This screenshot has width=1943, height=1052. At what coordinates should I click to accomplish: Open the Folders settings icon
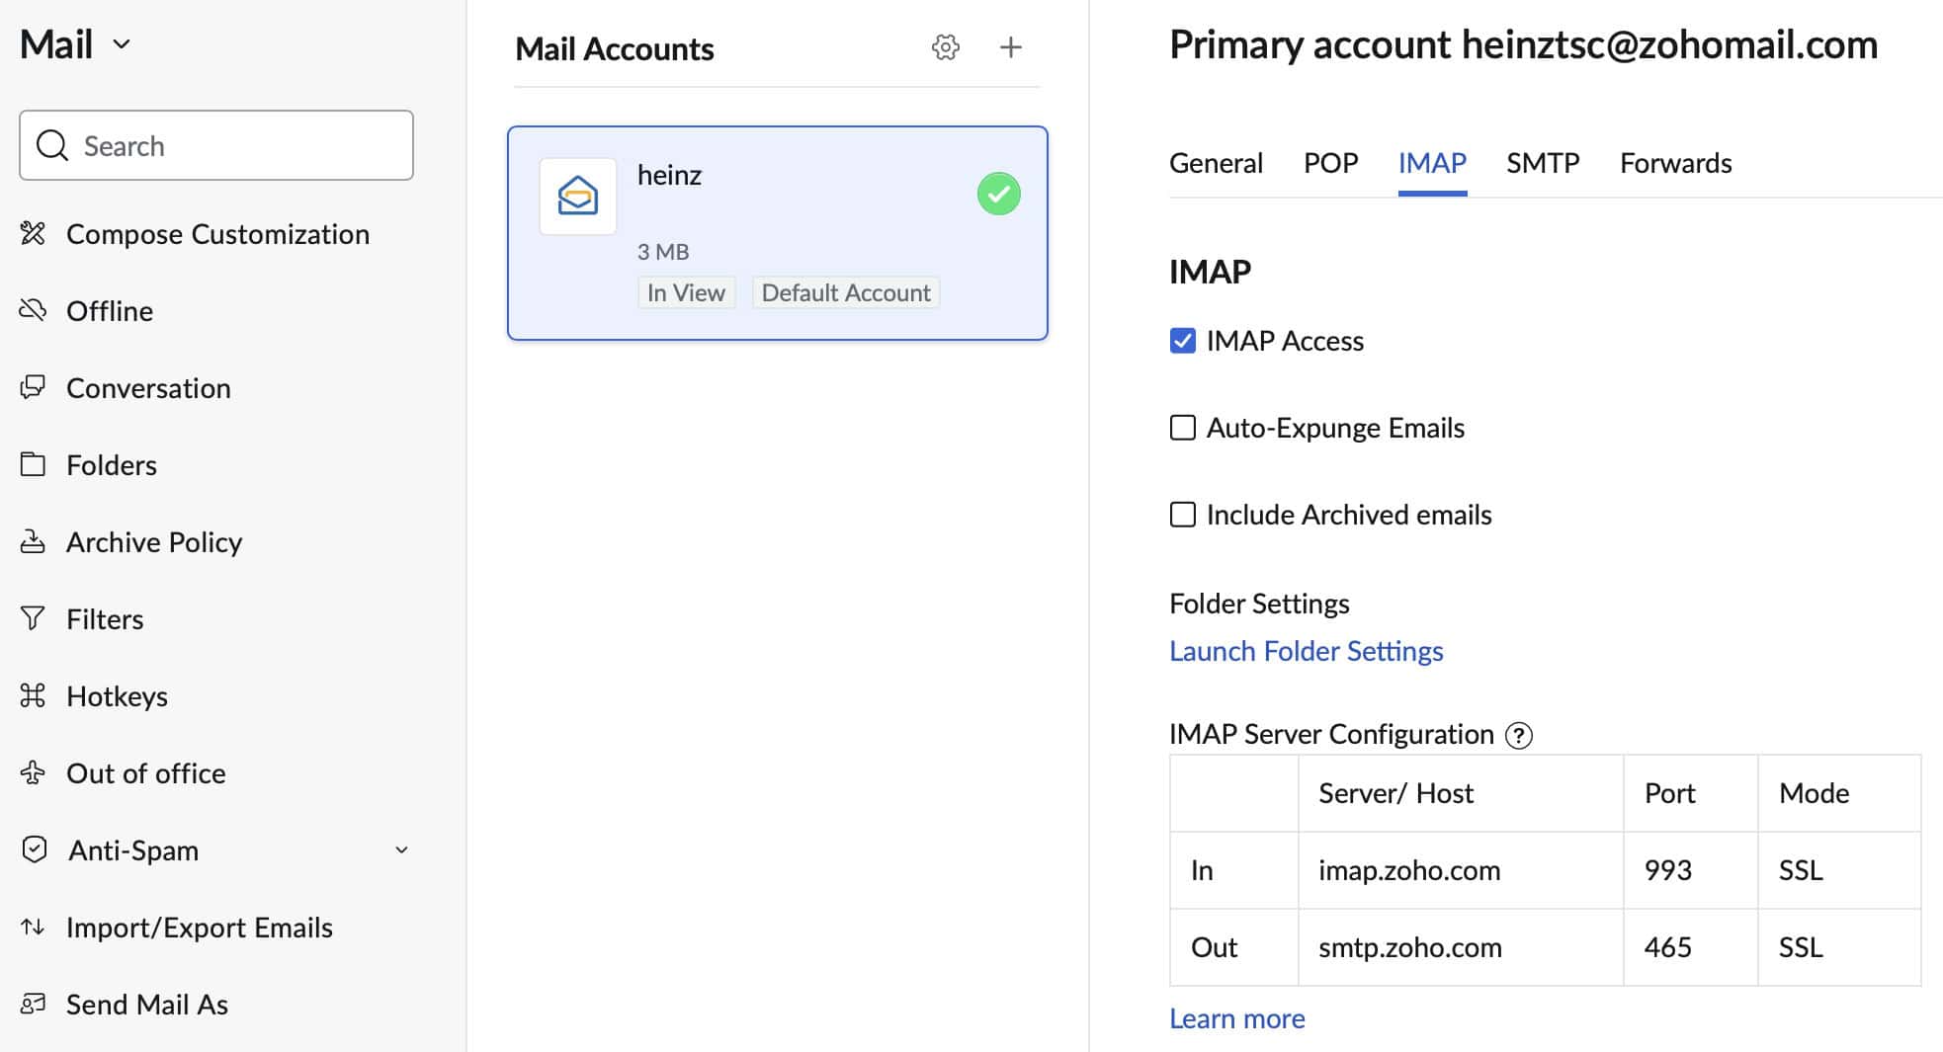34,464
